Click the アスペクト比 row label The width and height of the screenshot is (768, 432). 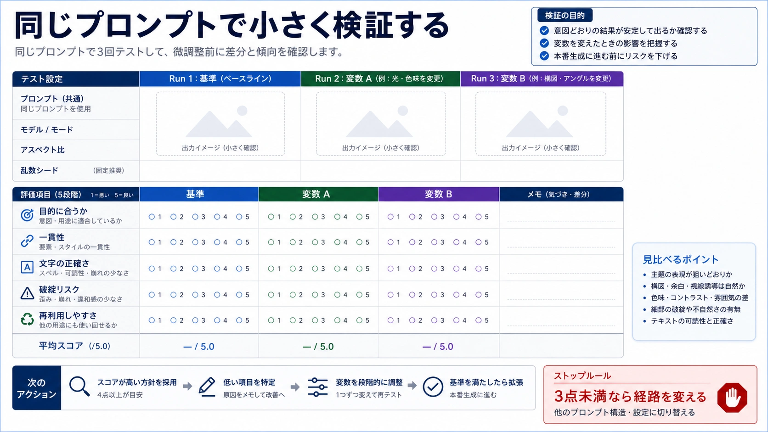[43, 150]
